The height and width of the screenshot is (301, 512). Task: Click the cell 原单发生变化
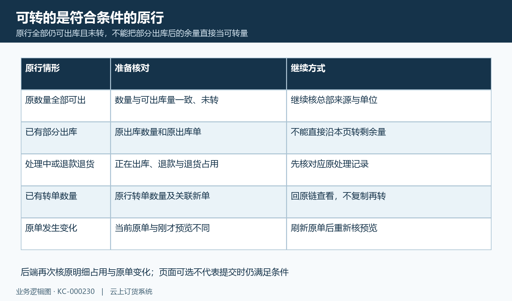66,234
